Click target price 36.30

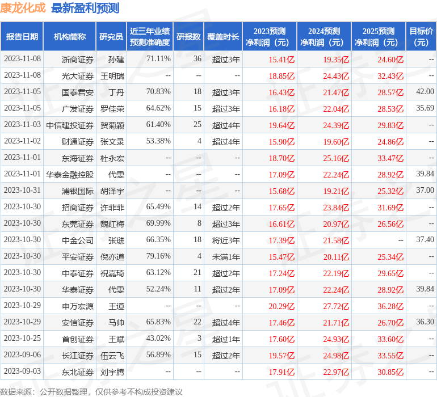pos(425,322)
